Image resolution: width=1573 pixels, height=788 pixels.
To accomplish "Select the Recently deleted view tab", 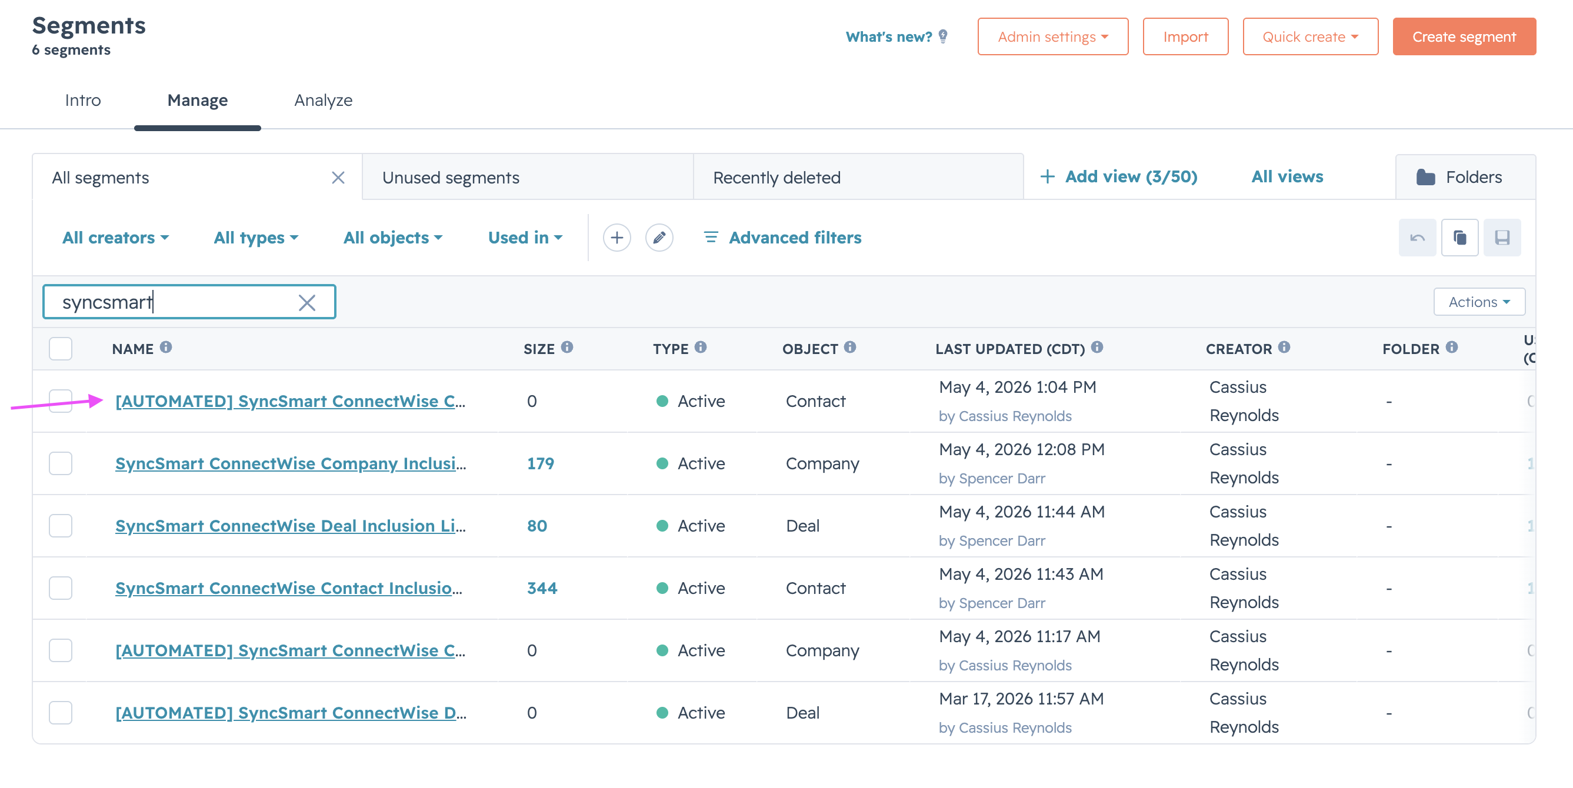I will point(858,178).
